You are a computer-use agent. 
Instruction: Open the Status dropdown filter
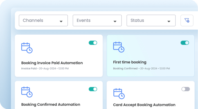(151, 20)
